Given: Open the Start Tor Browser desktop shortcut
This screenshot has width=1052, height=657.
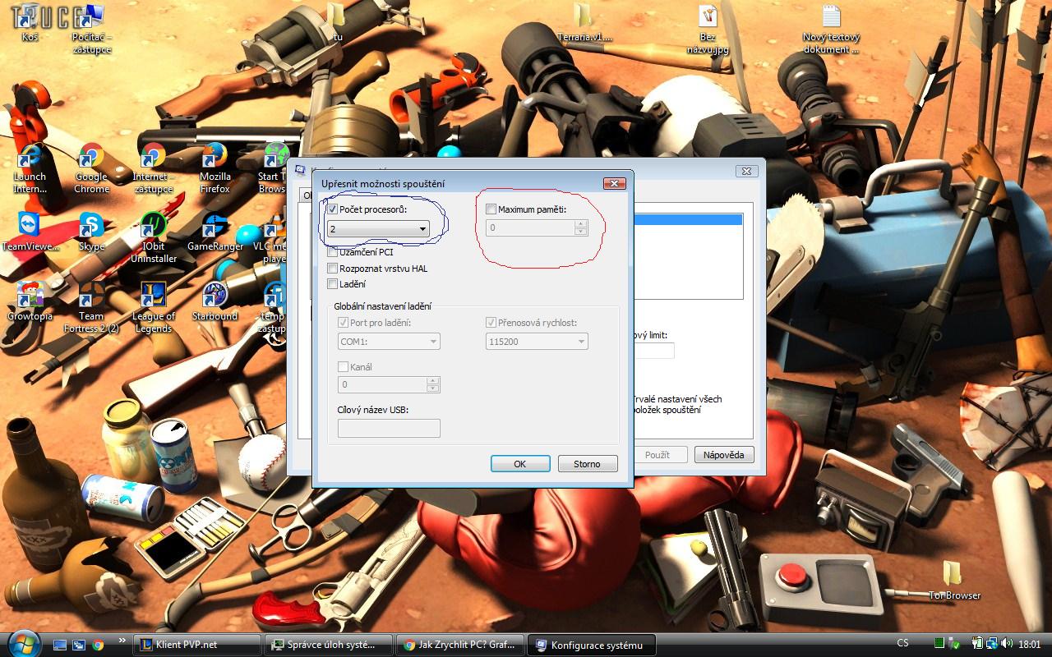Looking at the screenshot, I should point(272,168).
